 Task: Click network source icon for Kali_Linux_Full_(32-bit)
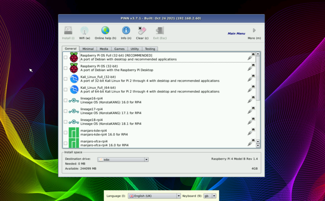pyautogui.click(x=251, y=78)
